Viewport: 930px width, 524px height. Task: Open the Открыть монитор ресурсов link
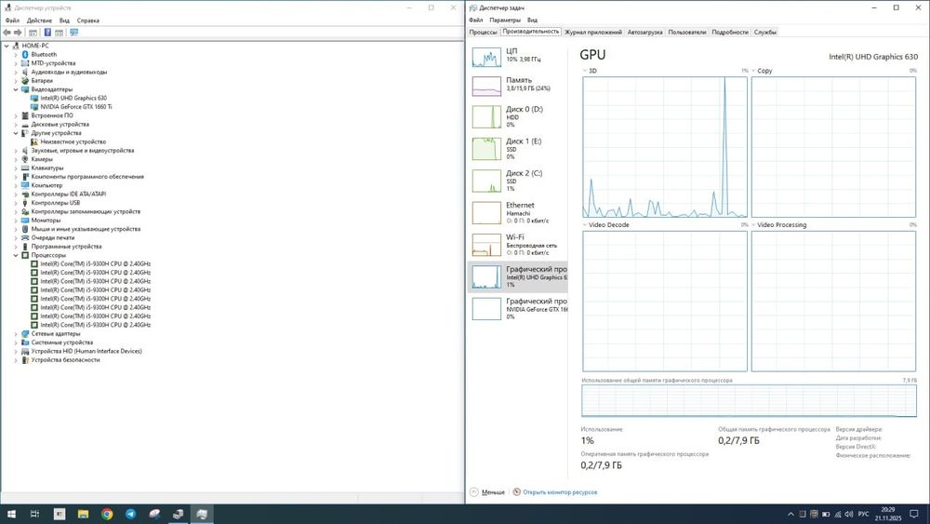tap(560, 492)
